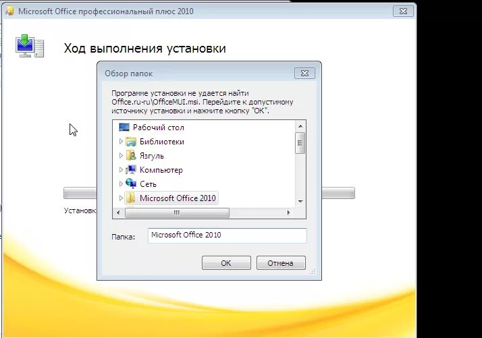Select the Язгуль user folder icon
The width and height of the screenshot is (482, 338).
point(131,155)
